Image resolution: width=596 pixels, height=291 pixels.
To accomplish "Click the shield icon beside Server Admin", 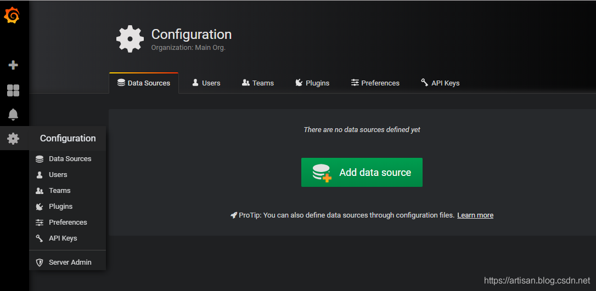I will click(40, 263).
